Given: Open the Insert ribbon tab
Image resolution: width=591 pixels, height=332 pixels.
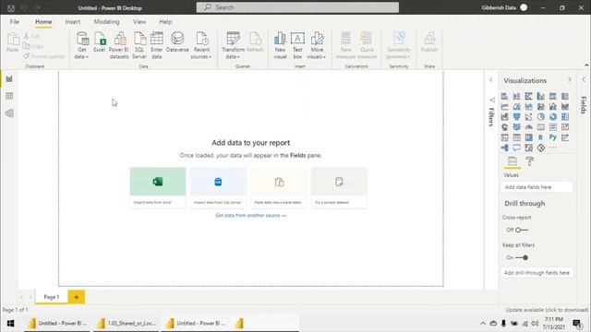Looking at the screenshot, I should click(x=73, y=22).
